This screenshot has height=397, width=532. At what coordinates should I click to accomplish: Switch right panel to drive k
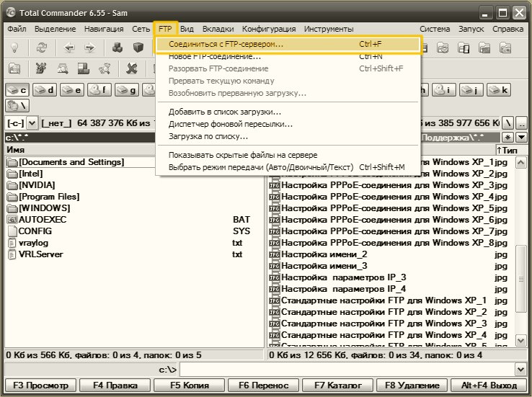pos(499,90)
